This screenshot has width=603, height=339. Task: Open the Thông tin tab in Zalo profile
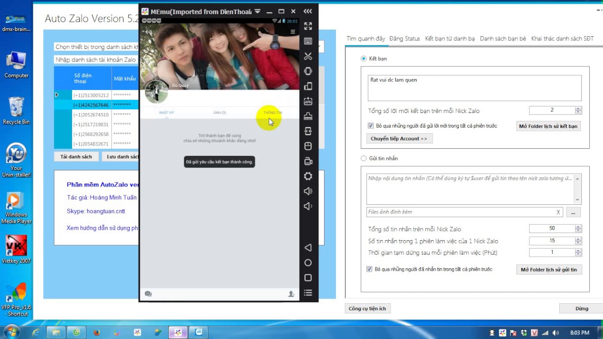point(273,113)
